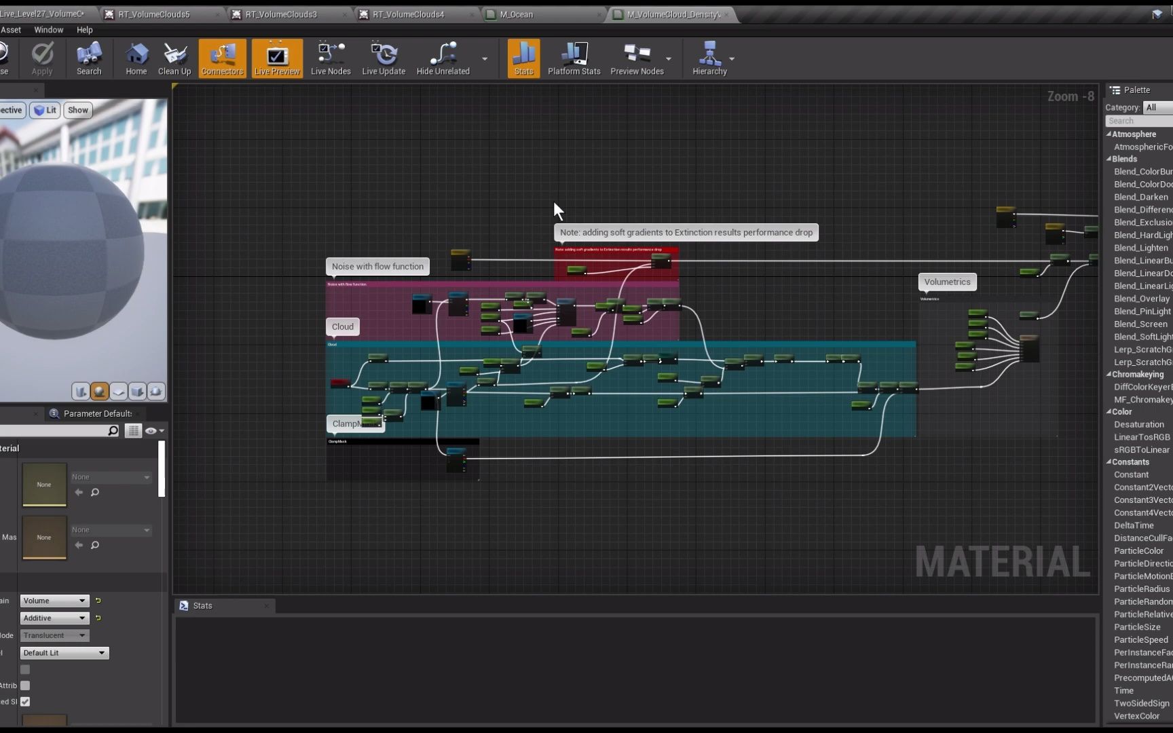Image resolution: width=1173 pixels, height=733 pixels.
Task: Select the cube preview shape in the viewport
Action: [x=138, y=391]
